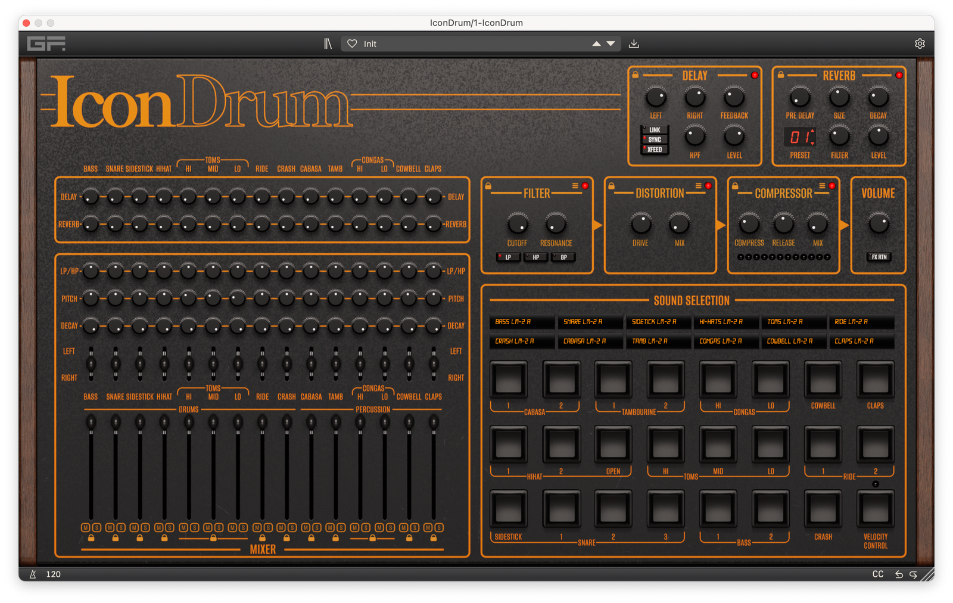953x603 pixels.
Task: Click the CC button in the bottom bar
Action: pos(877,574)
